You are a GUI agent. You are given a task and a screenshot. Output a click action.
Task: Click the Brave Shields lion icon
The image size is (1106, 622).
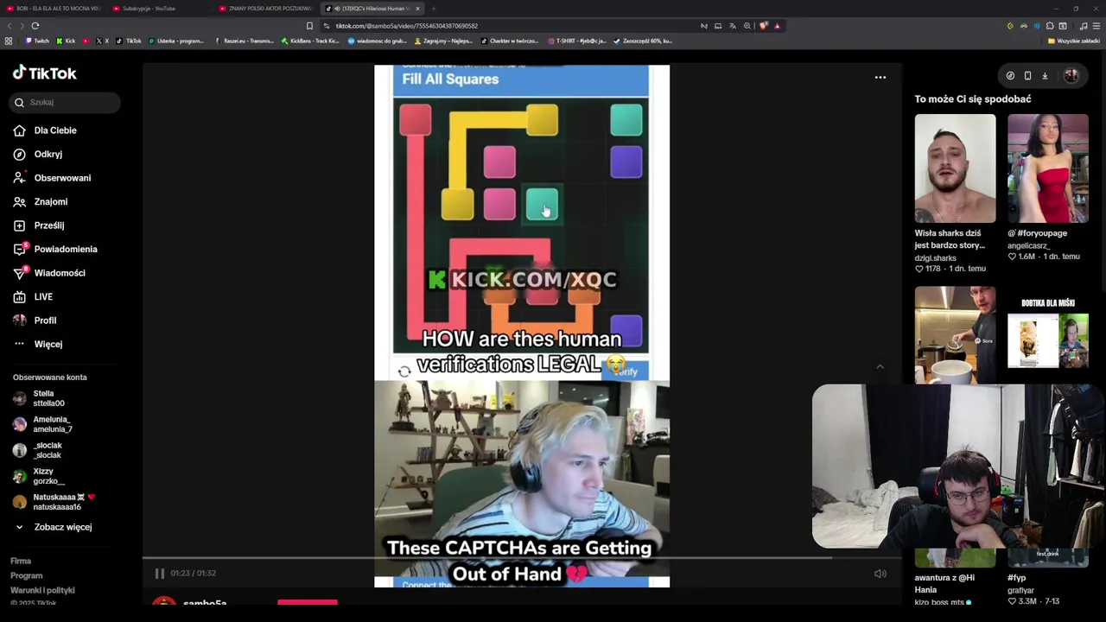tap(764, 26)
